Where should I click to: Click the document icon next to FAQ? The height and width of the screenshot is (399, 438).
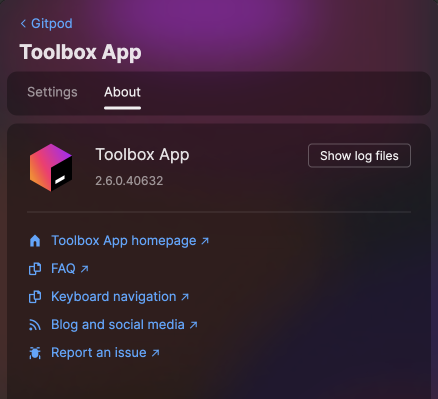(x=35, y=269)
